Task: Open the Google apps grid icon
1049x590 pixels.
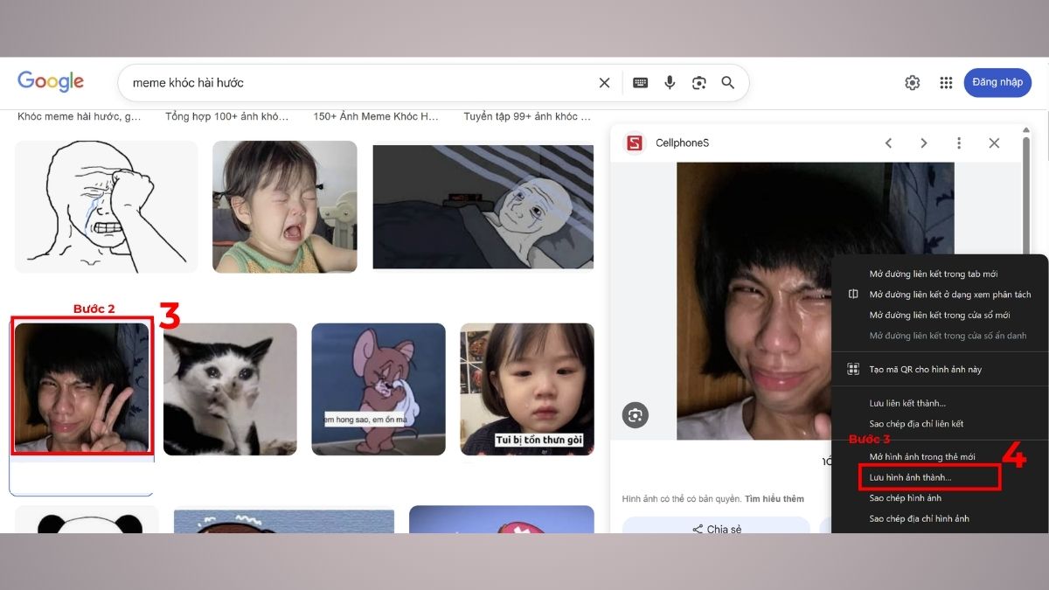Action: pyautogui.click(x=946, y=82)
